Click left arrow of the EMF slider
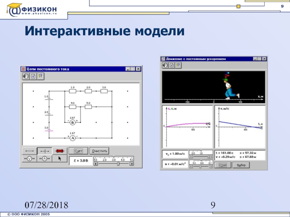 (96, 164)
